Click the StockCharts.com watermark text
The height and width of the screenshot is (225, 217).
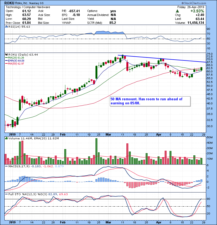194,3
